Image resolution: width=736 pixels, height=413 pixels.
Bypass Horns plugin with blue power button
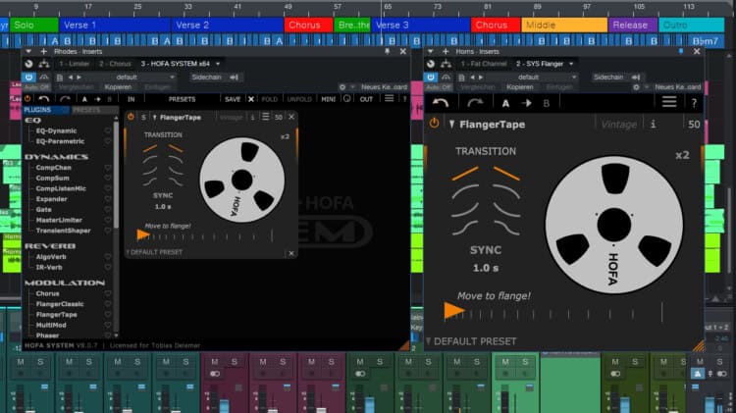(431, 77)
